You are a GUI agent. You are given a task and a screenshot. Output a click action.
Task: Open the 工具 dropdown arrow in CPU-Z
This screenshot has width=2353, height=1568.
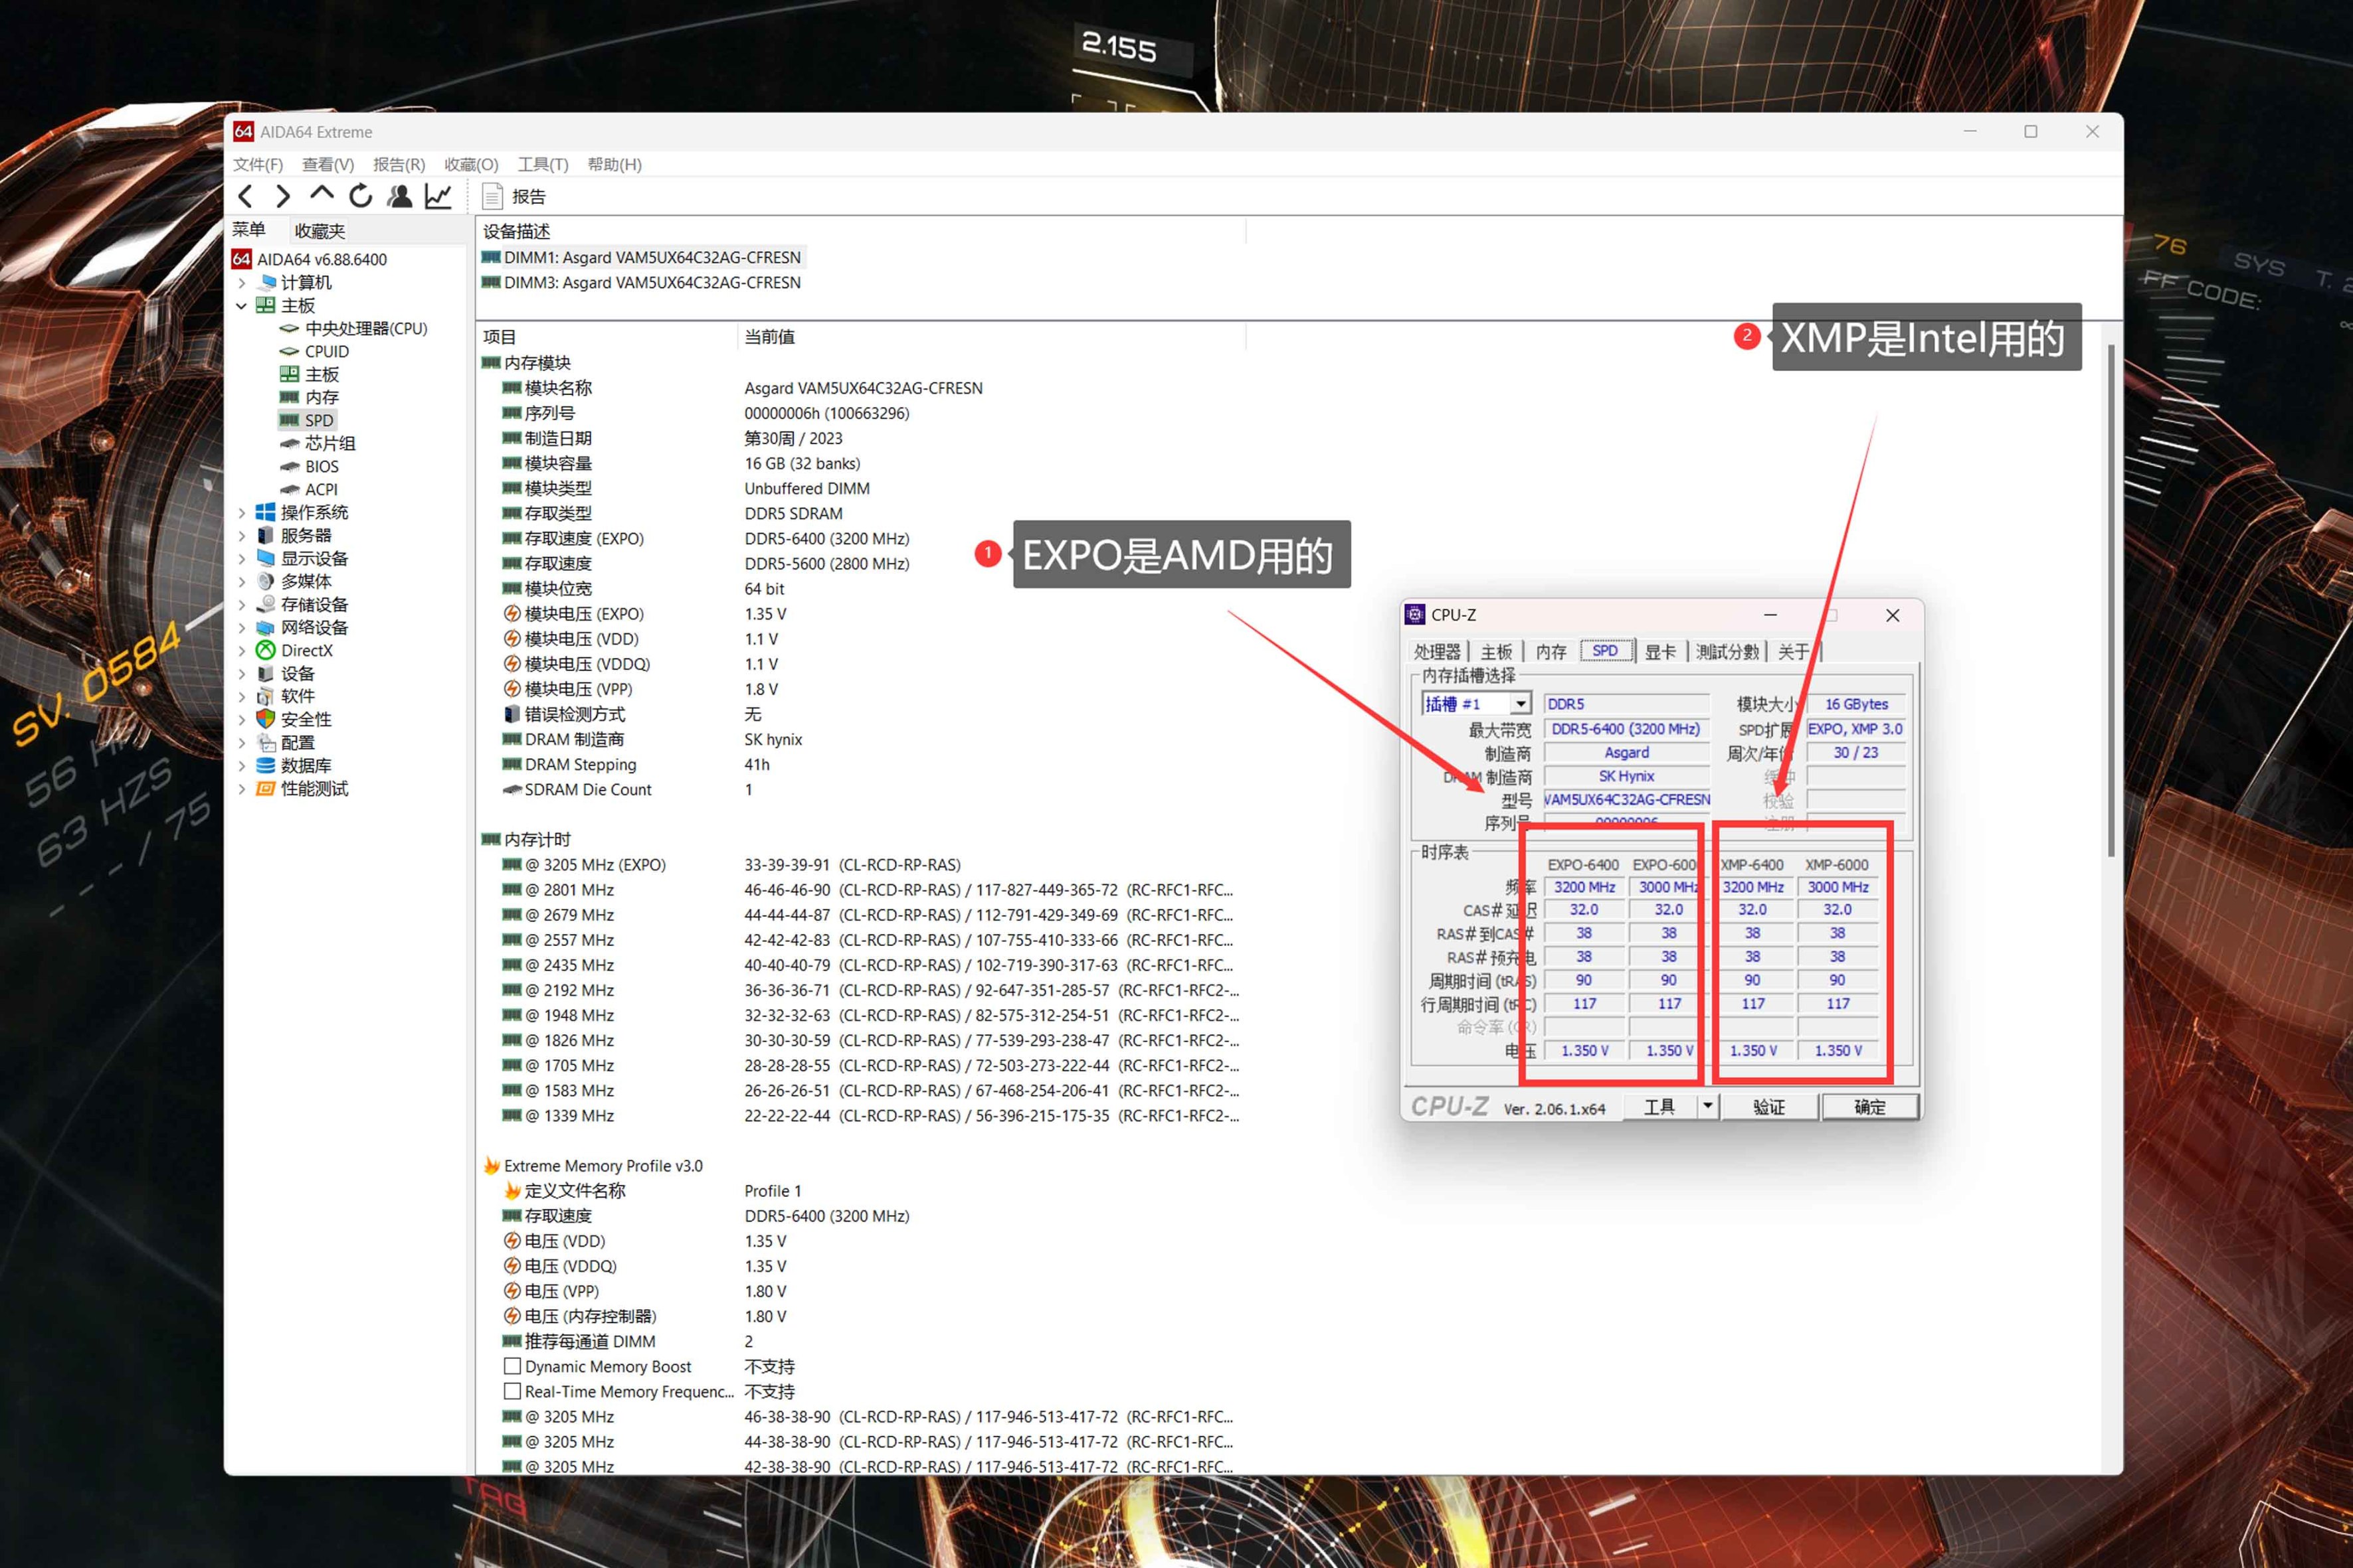click(x=1708, y=1106)
